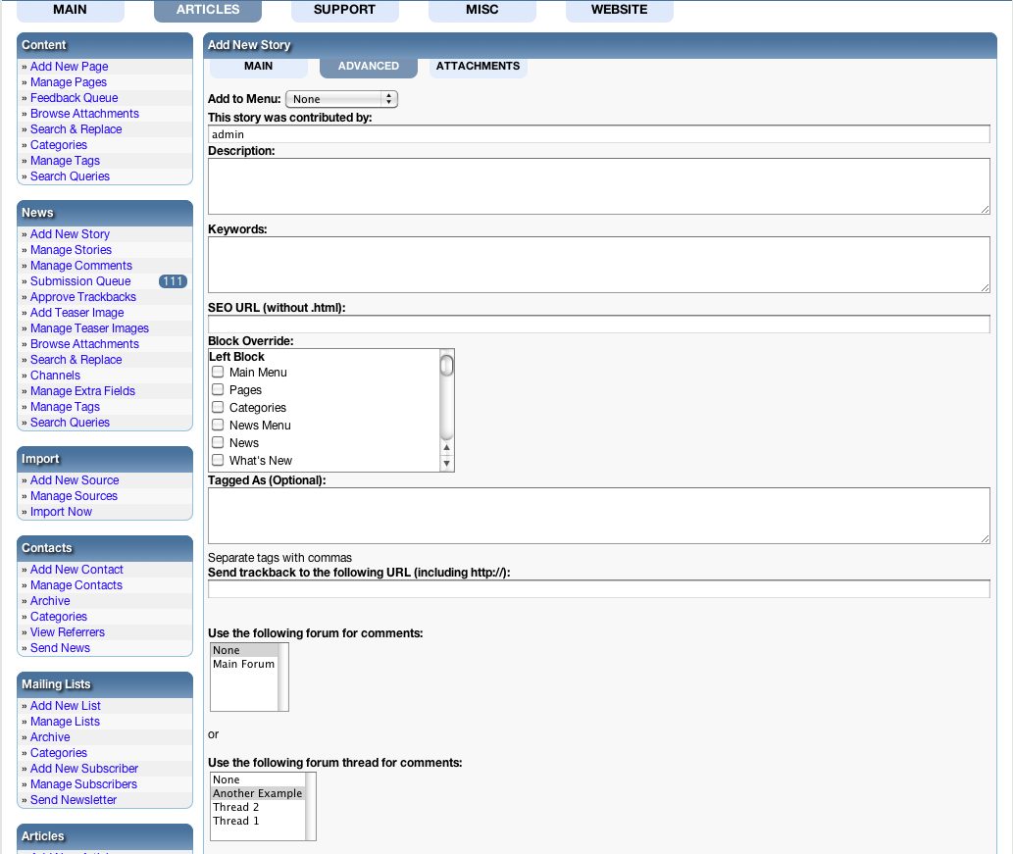The width and height of the screenshot is (1013, 854).
Task: Switch to ARTICLES top navigation tab
Action: click(207, 10)
